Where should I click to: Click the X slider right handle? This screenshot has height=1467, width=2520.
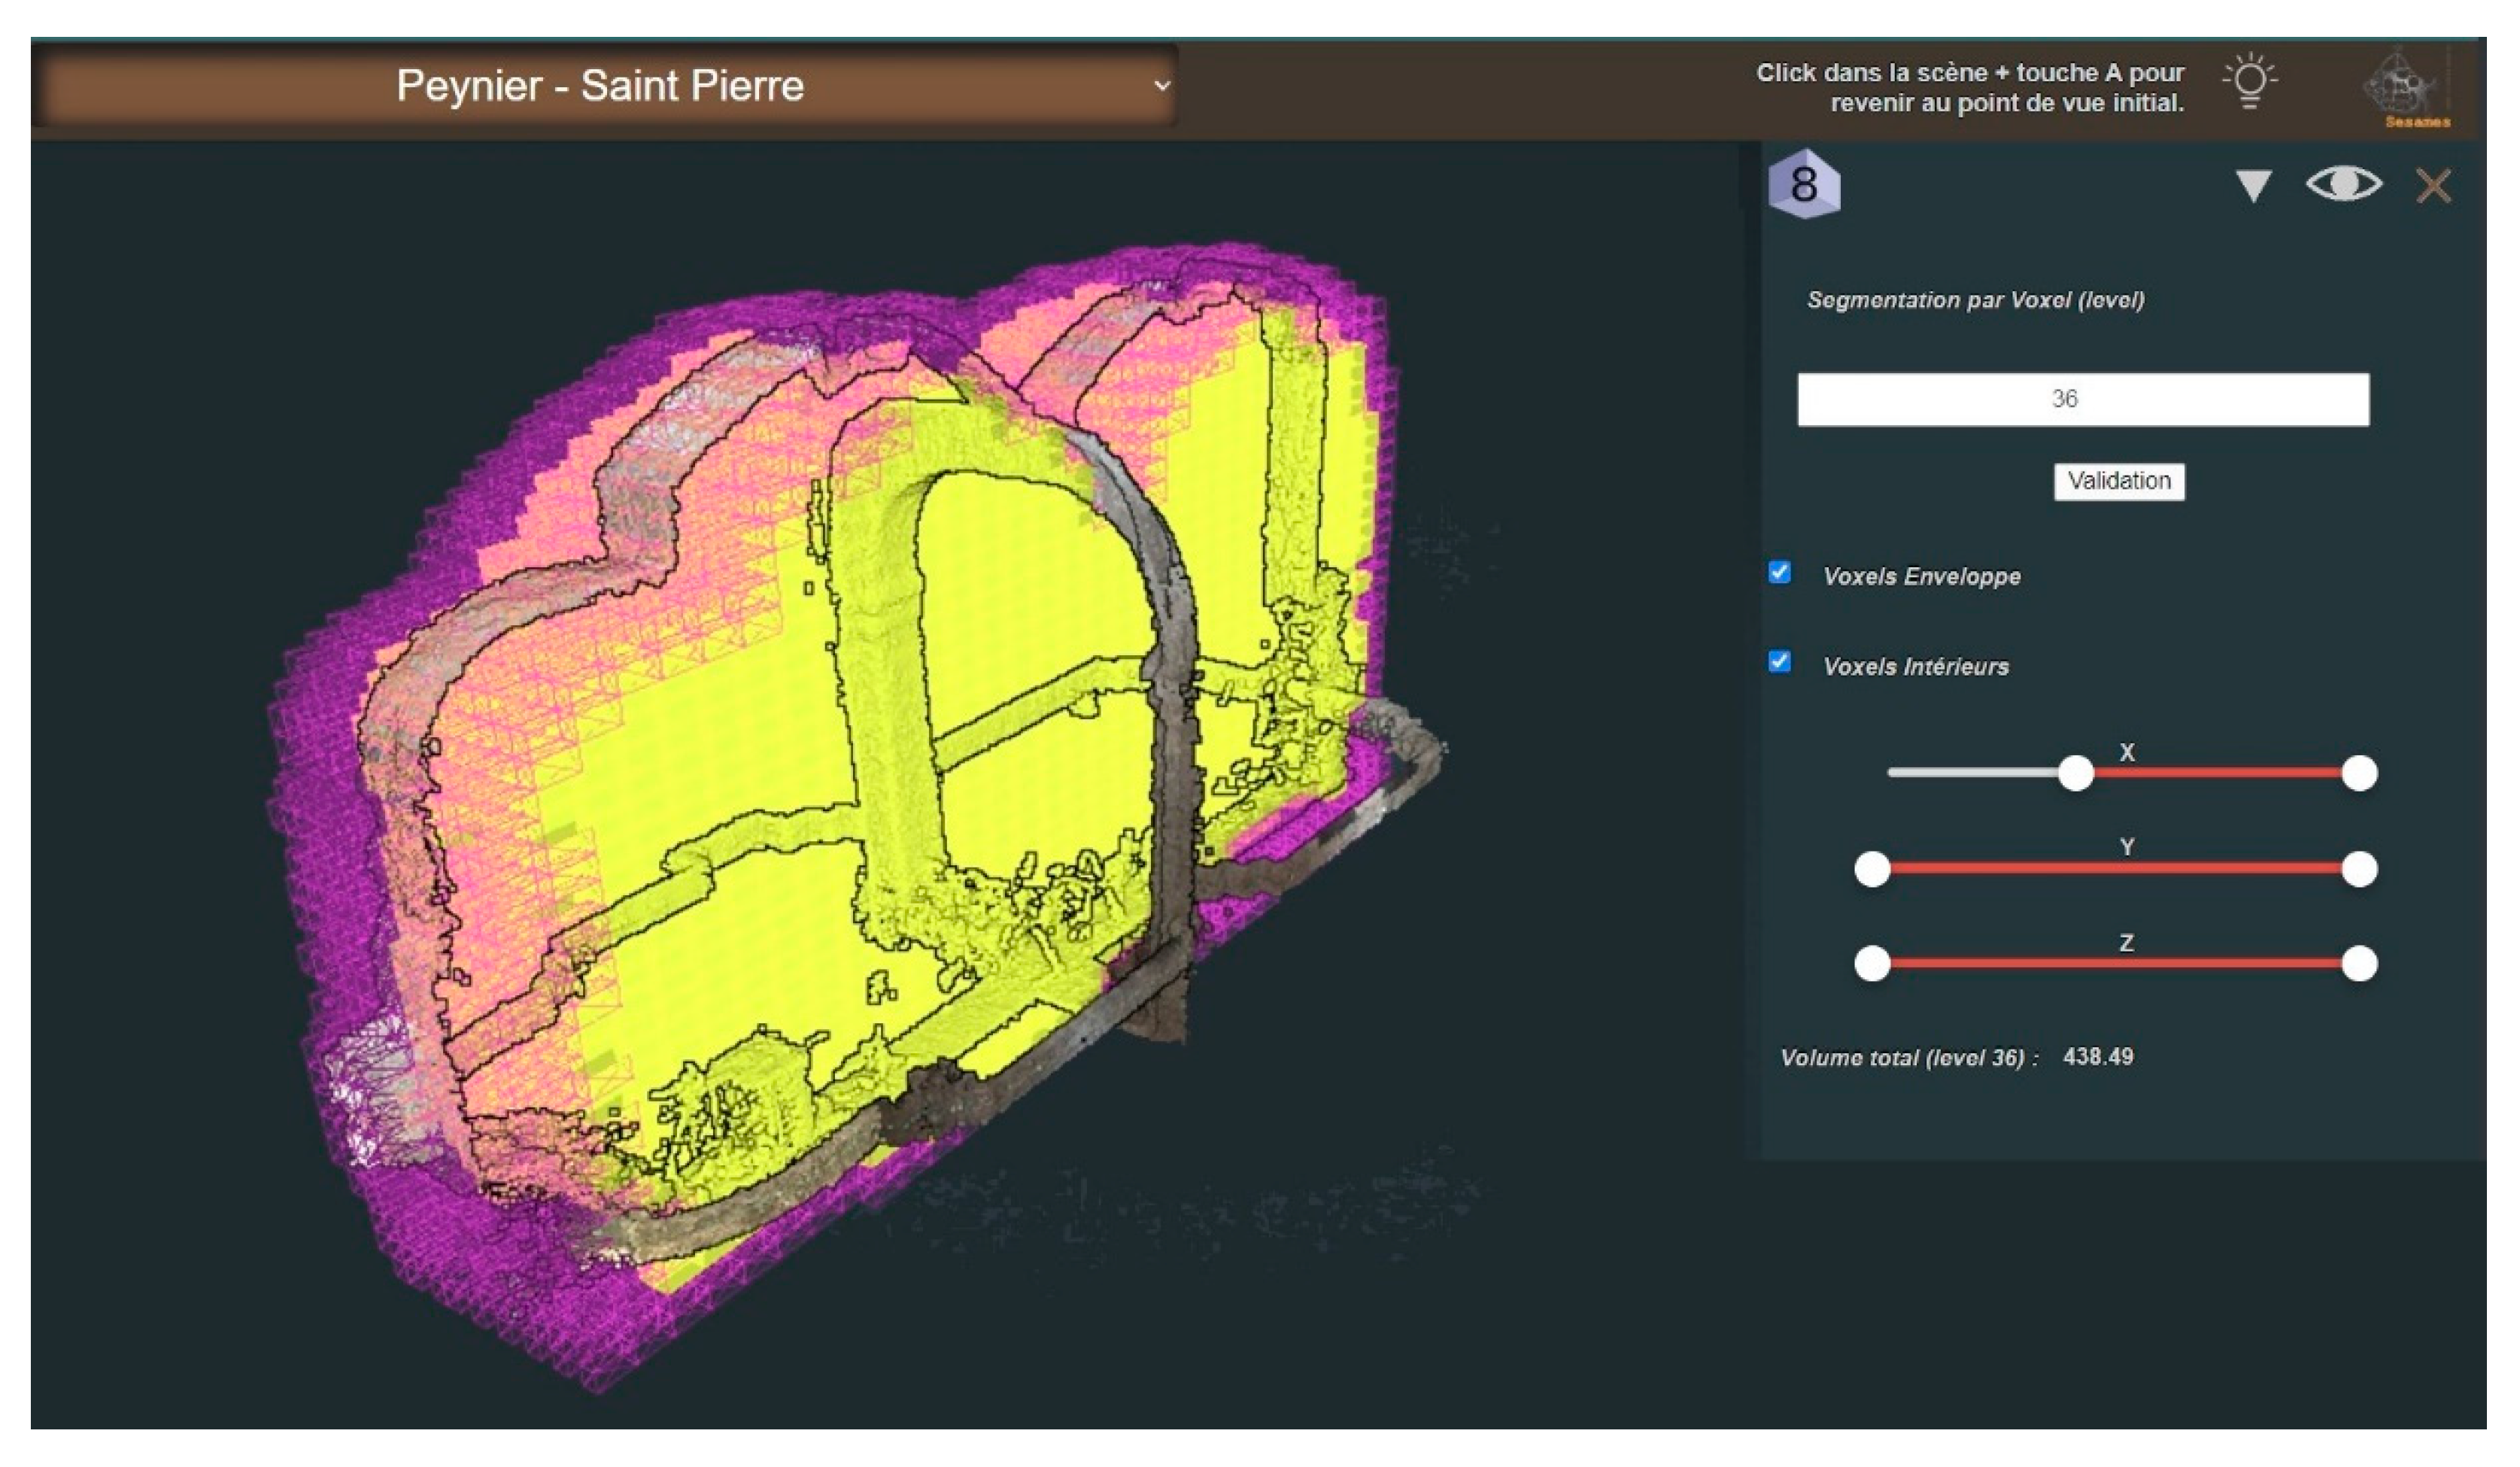(2359, 773)
